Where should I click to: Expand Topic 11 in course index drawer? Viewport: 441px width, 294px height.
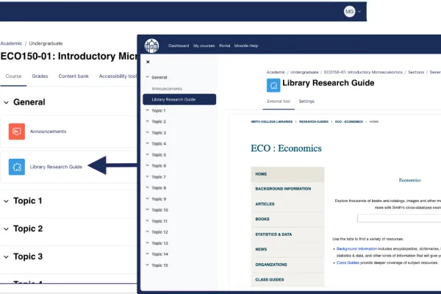[x=148, y=220]
